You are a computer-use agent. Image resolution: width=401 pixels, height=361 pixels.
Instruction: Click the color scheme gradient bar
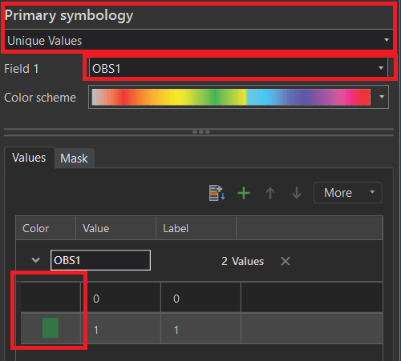(231, 97)
